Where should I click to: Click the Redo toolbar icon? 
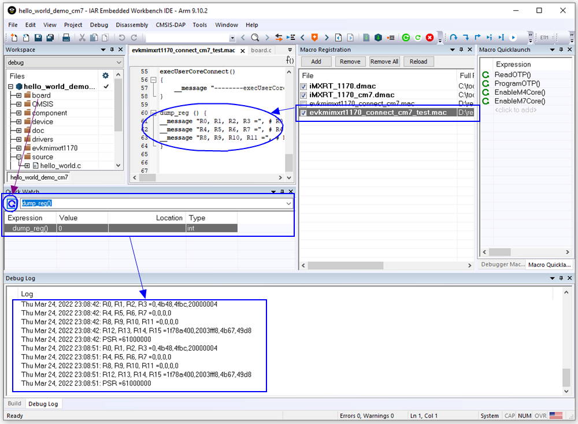coord(134,38)
